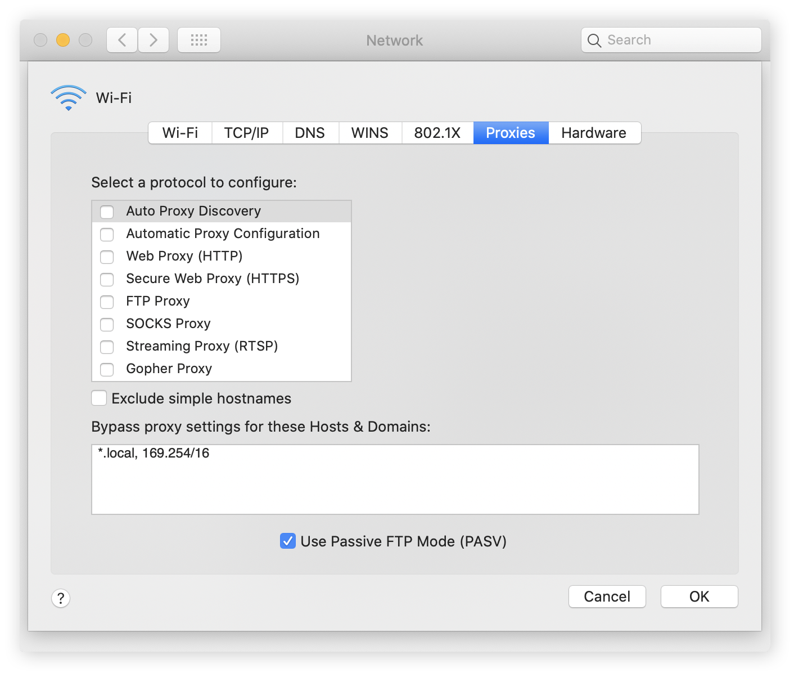The image size is (794, 677).
Task: Click the OK button
Action: 699,597
